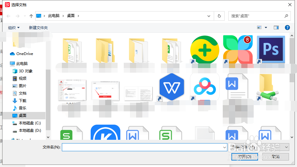The image size is (297, 167).
Task: Open 下载 folder in sidebar
Action: tap(19, 101)
